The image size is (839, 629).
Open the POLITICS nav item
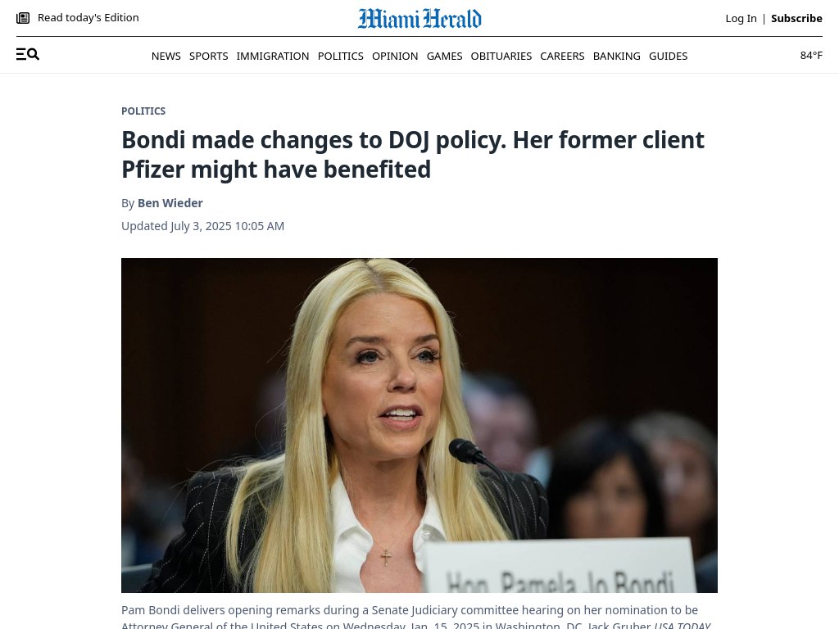[340, 57]
